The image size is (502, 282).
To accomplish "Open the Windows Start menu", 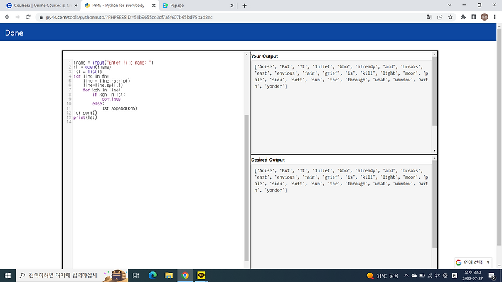I will click(x=8, y=275).
